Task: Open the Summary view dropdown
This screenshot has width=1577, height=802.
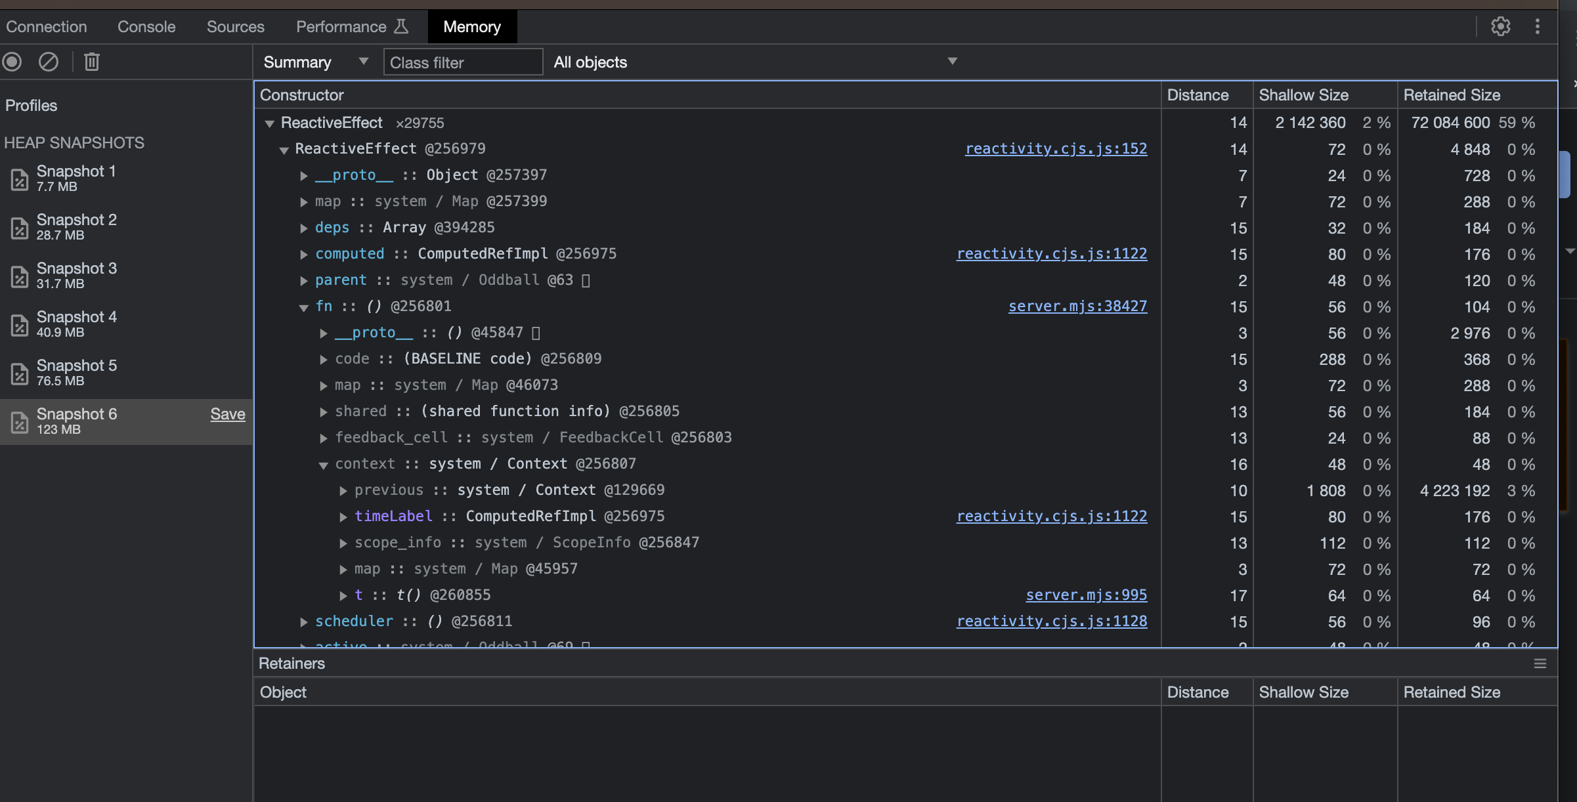Action: pyautogui.click(x=316, y=62)
